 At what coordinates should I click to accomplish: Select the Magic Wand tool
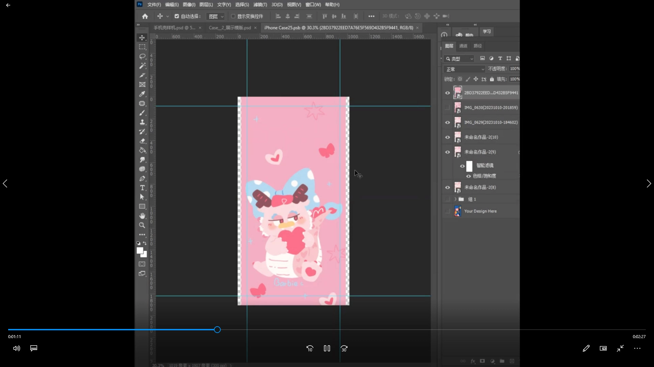(x=142, y=66)
